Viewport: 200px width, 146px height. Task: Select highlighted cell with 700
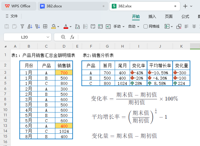pos(64,73)
